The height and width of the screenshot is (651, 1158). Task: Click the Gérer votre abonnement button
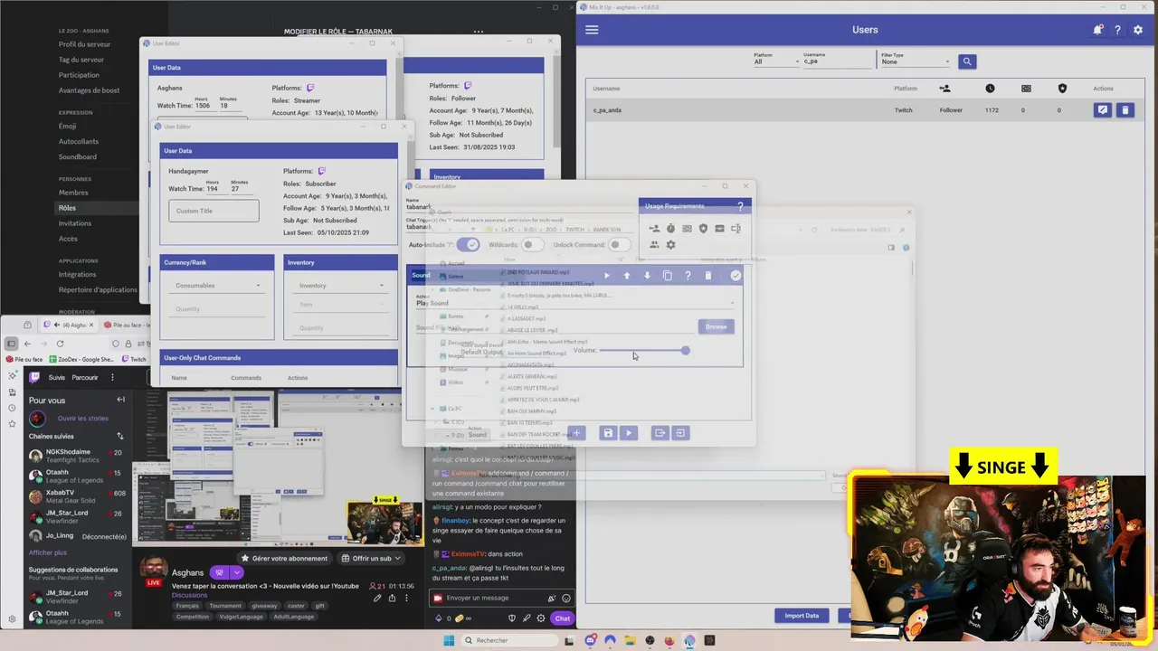pos(284,558)
